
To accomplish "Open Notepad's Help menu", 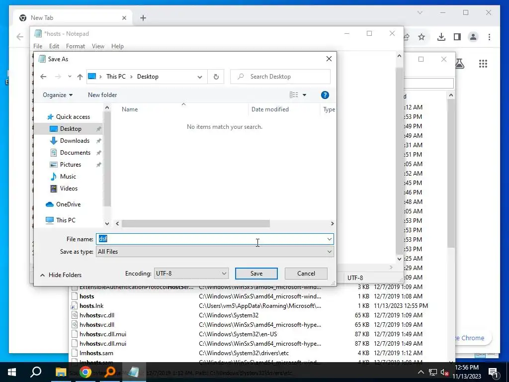I will 117,46.
